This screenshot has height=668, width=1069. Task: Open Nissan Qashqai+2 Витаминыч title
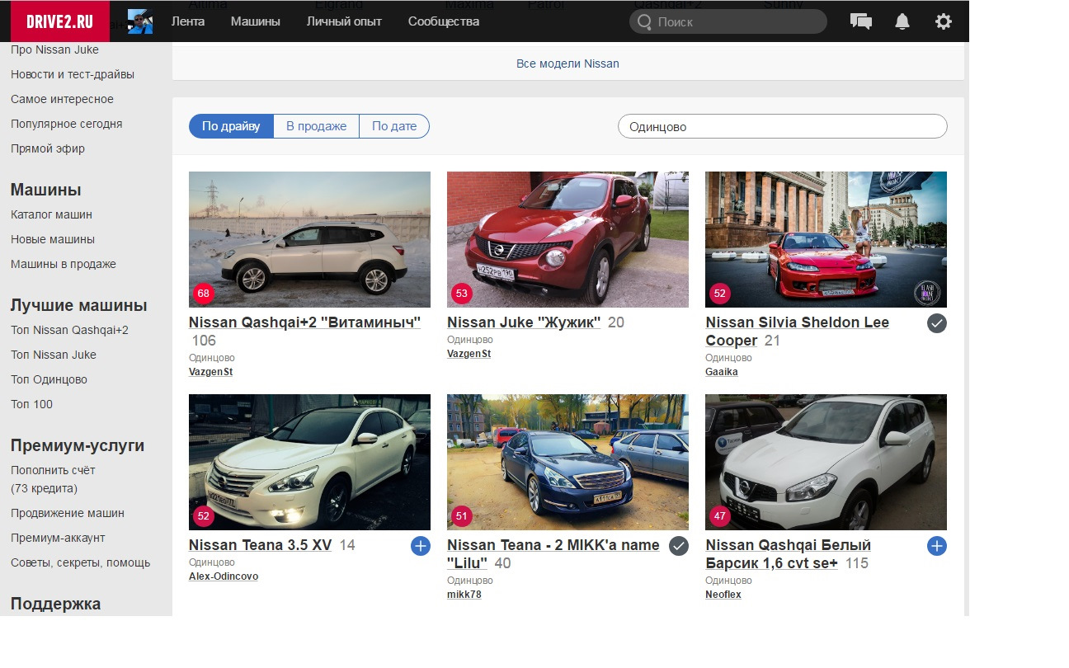point(304,322)
